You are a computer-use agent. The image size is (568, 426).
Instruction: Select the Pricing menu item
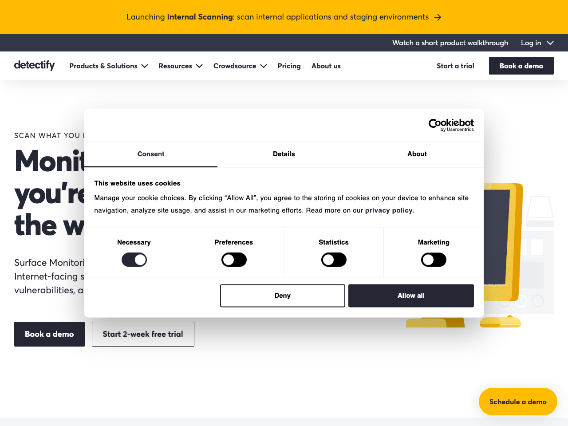click(289, 66)
